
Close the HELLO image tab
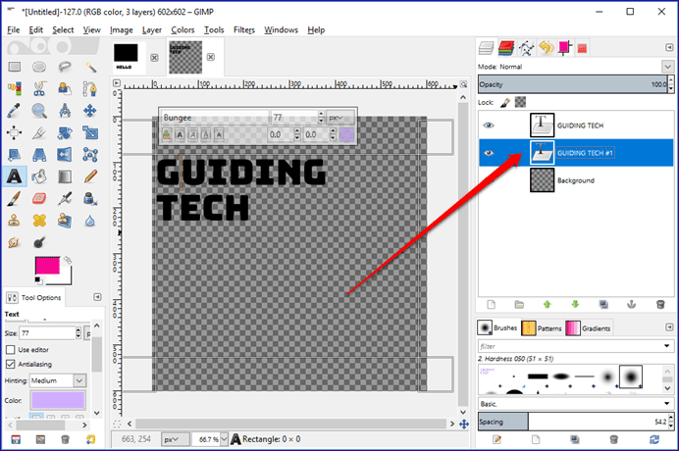click(x=154, y=58)
